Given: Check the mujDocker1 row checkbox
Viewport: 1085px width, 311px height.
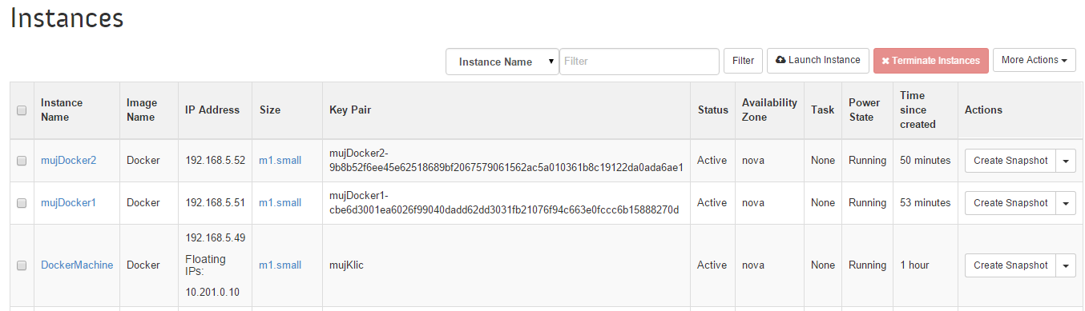Looking at the screenshot, I should [22, 203].
